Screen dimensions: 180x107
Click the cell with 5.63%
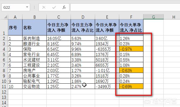pyautogui.click(x=83, y=38)
